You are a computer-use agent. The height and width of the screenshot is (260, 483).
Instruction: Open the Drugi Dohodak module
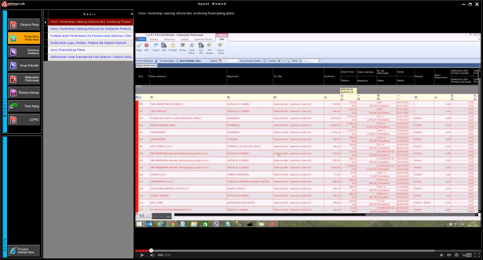tap(24, 65)
